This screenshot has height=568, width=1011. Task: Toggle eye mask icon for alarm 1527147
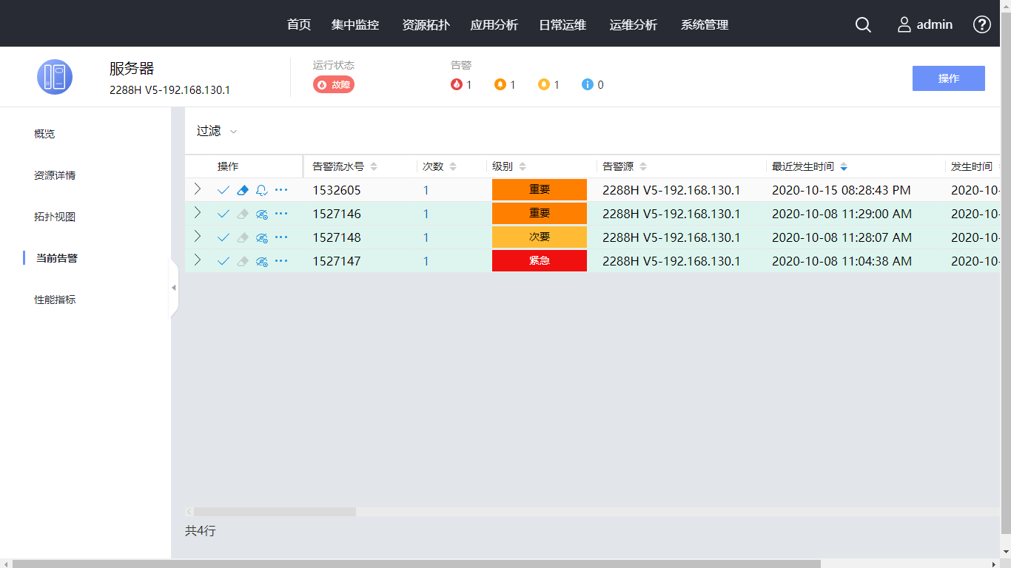coord(261,261)
